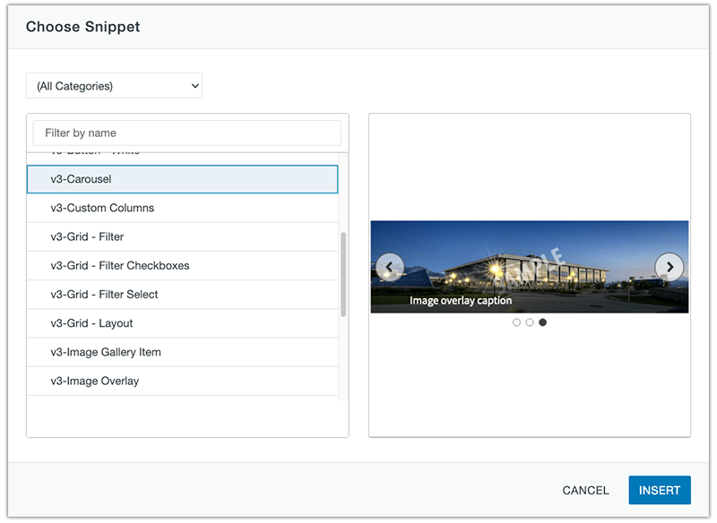The width and height of the screenshot is (717, 523).
Task: Go to previous carousel slide
Action: tap(390, 267)
